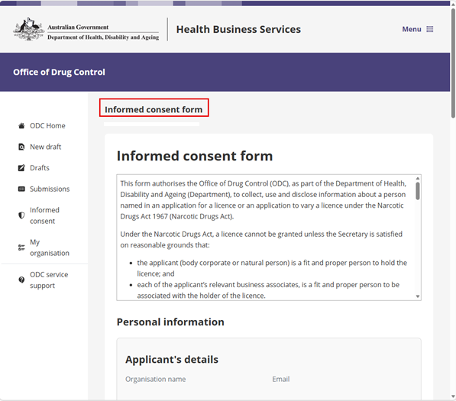Open New draft in the sidebar
Screen dimensions: 456x401
pos(45,147)
